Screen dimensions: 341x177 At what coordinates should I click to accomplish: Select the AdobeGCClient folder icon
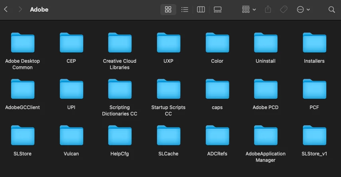(23, 89)
